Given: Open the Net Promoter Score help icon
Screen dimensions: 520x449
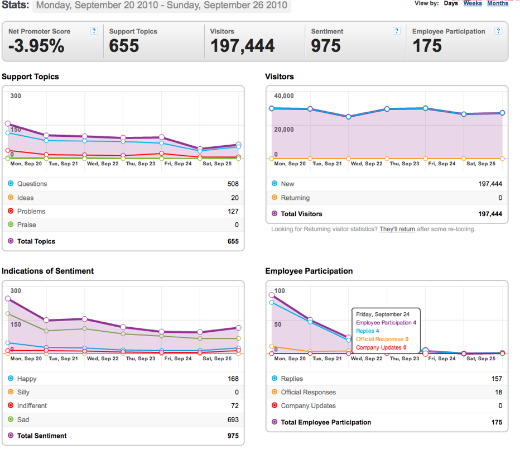Looking at the screenshot, I should point(94,31).
